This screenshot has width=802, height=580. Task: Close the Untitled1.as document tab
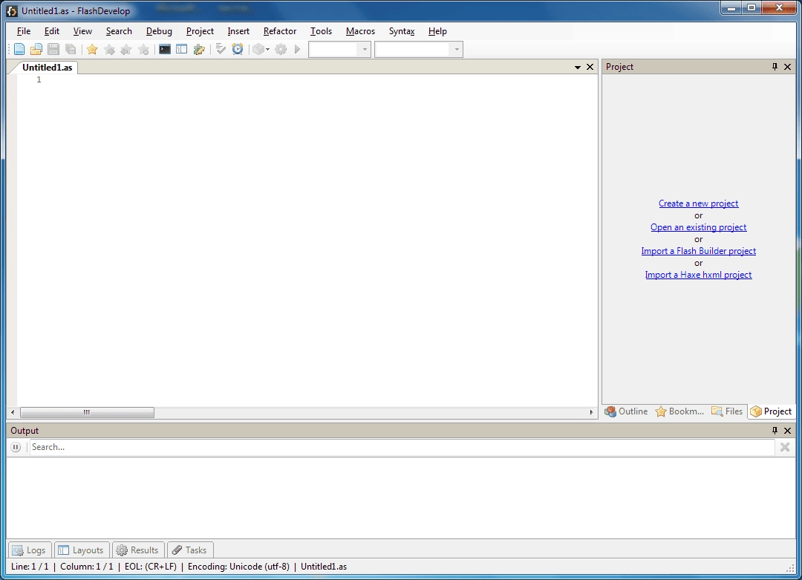(x=590, y=67)
